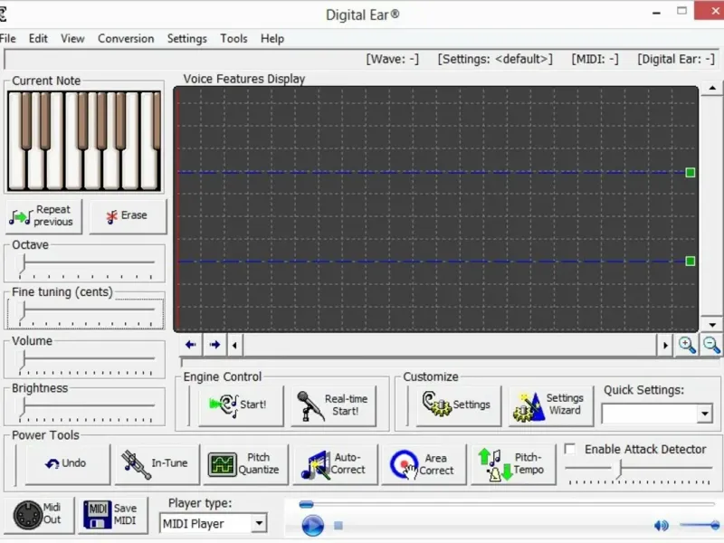
Task: Run Auto-Correct tool
Action: (335, 463)
